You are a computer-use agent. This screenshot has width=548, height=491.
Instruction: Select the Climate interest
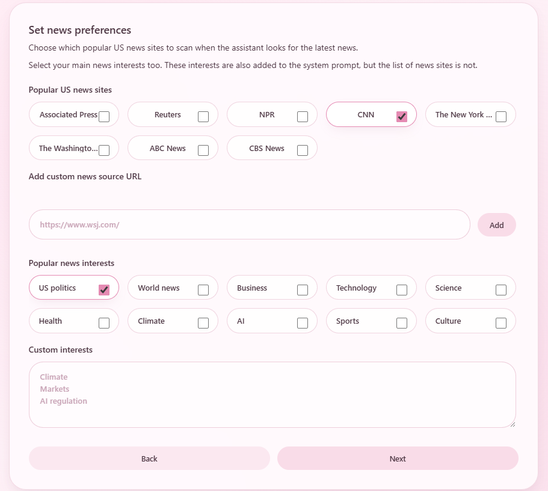click(x=203, y=322)
